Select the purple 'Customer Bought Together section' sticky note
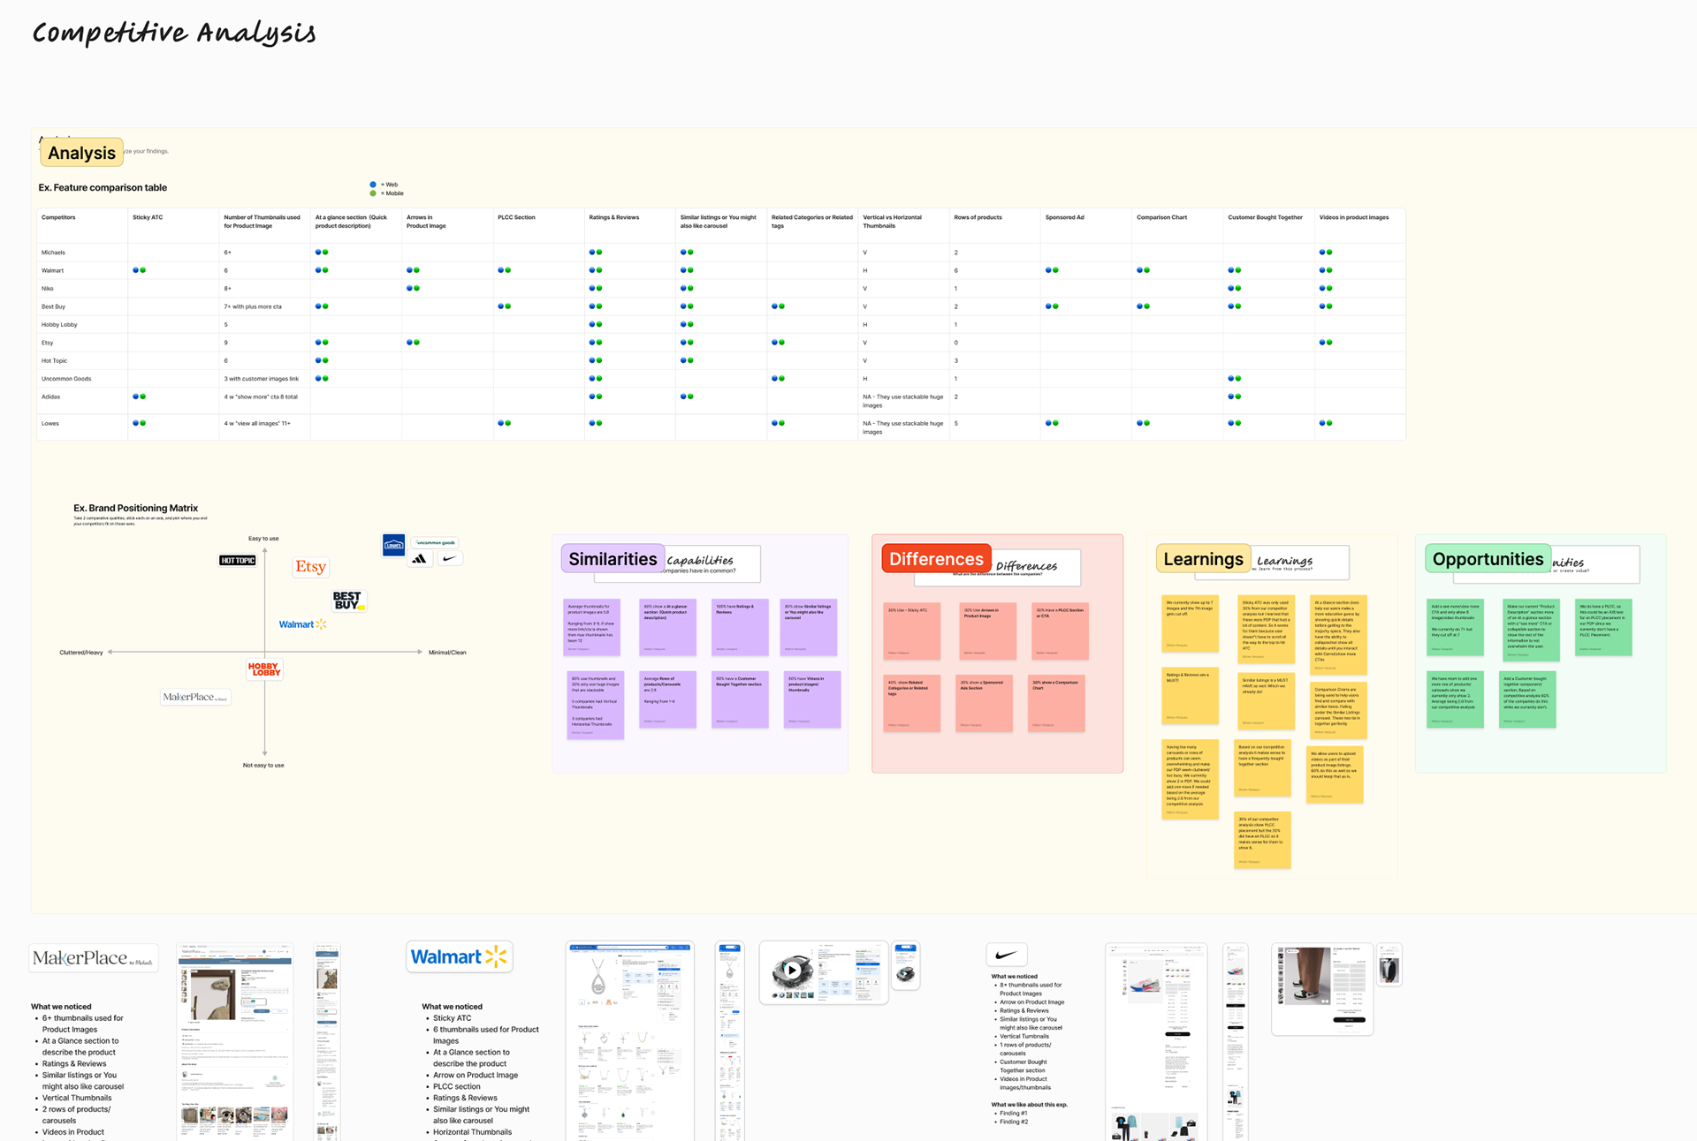This screenshot has height=1141, width=1697. click(x=740, y=699)
